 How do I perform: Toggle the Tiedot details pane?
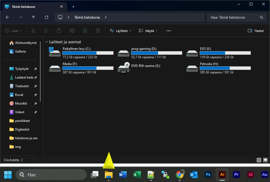pyautogui.click(x=256, y=31)
